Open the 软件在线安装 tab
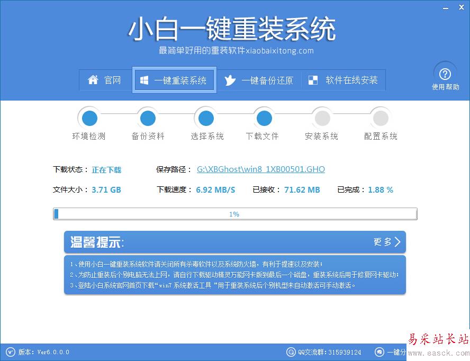 point(344,80)
